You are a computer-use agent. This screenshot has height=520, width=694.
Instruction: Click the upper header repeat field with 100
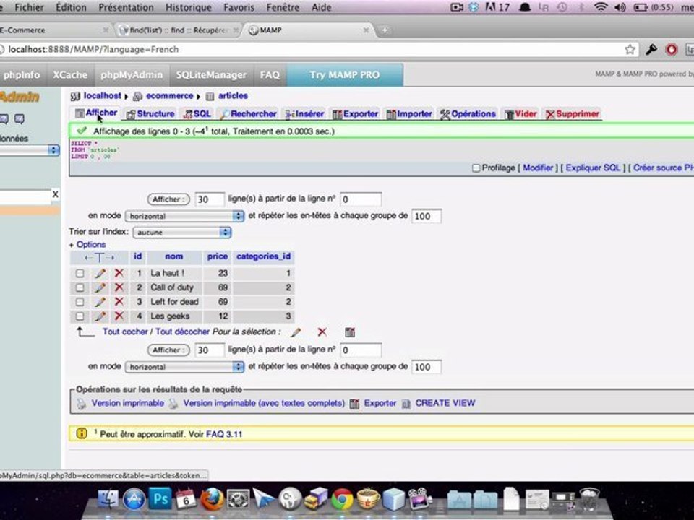pyautogui.click(x=427, y=216)
